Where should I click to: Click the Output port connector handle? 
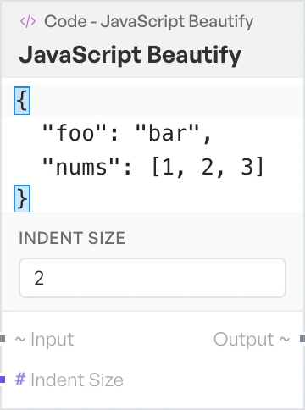point(302,339)
